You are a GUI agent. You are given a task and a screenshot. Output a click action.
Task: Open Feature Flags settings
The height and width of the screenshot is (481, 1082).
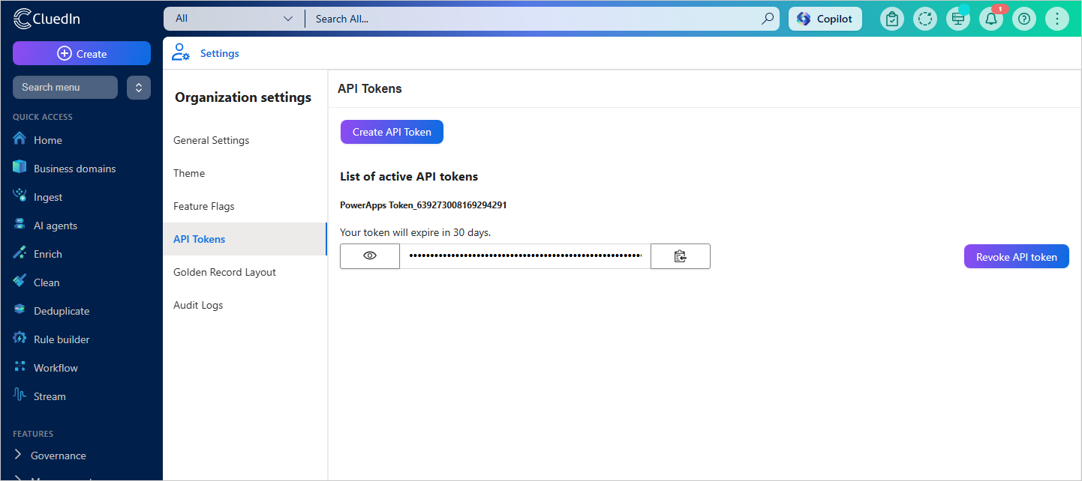point(245,206)
